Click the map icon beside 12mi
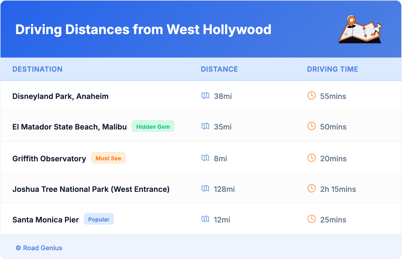Viewport: 402px width, 259px height. pos(205,219)
